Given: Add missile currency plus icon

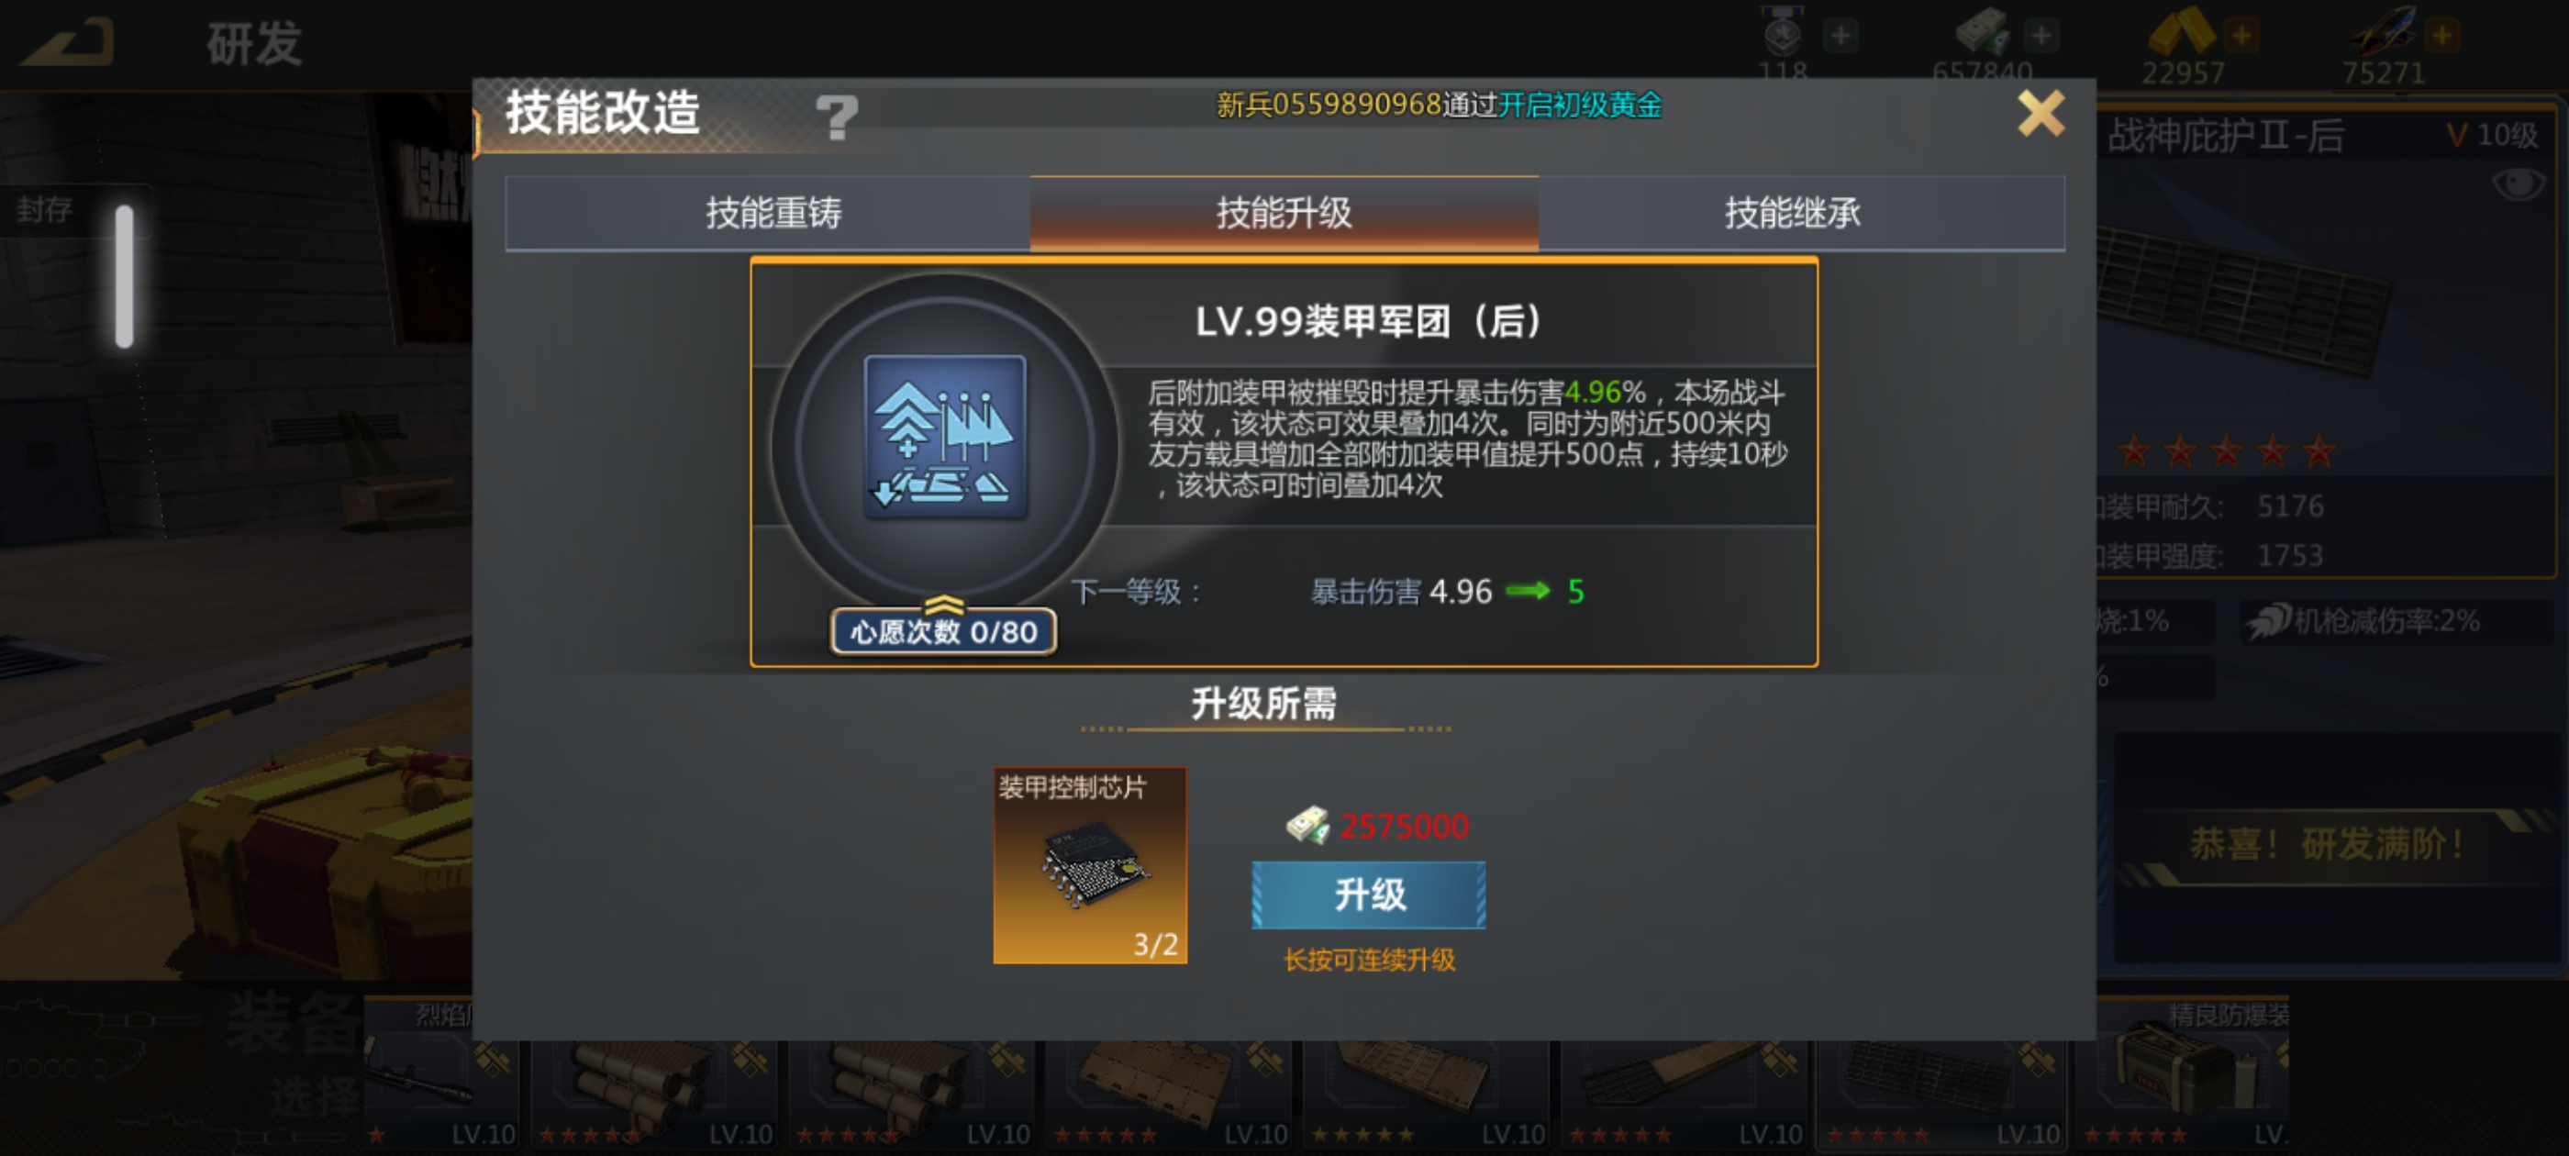Looking at the screenshot, I should coord(2442,36).
